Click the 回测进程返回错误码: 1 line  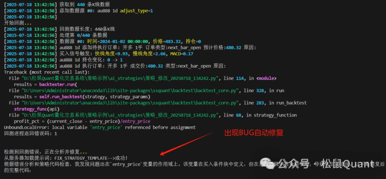31,134
